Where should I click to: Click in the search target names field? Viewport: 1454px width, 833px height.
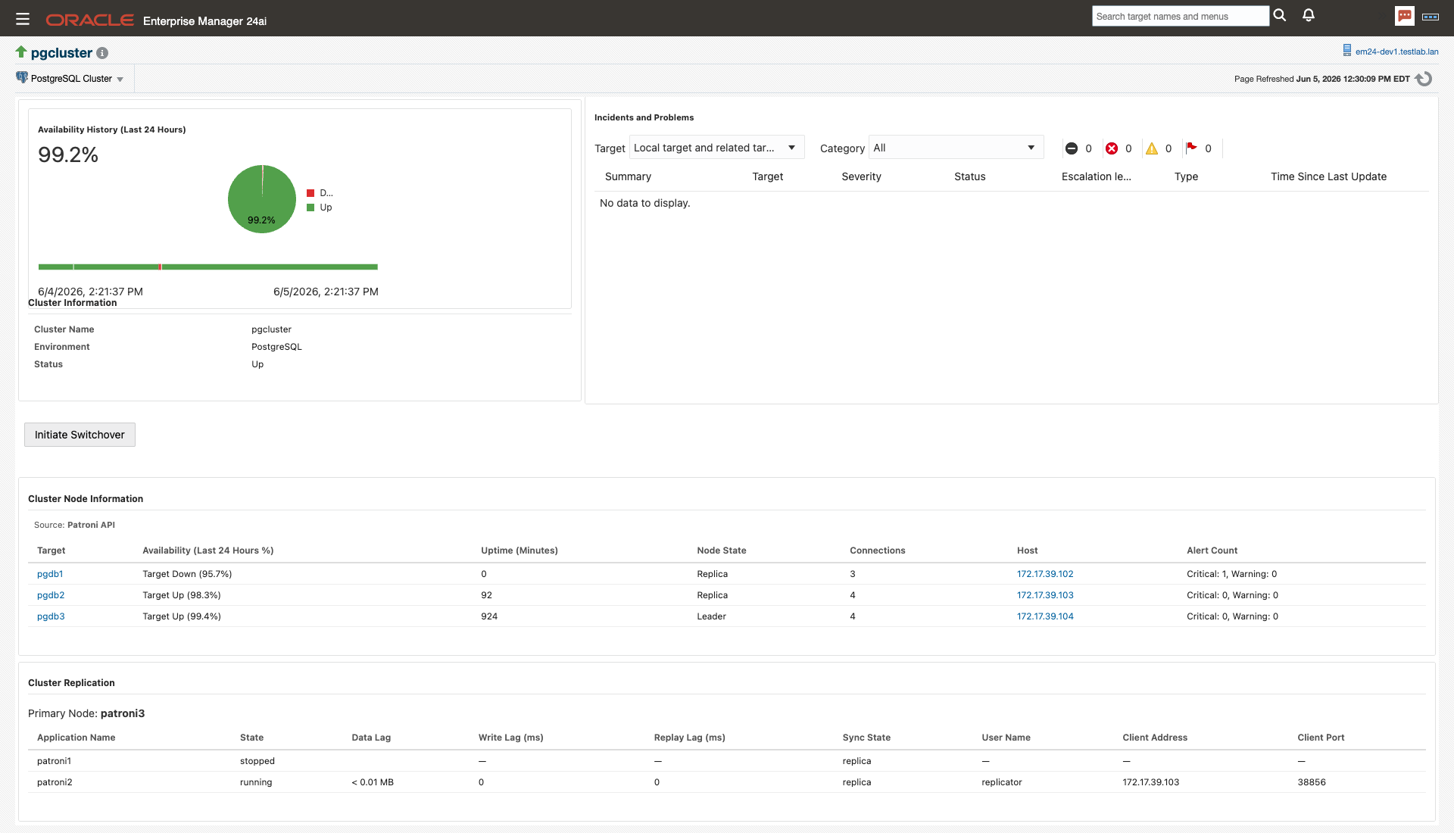coord(1180,16)
